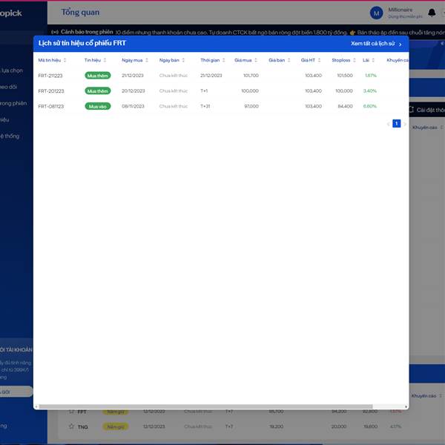Sort by Mã tín hiệu column arrows

65,60
